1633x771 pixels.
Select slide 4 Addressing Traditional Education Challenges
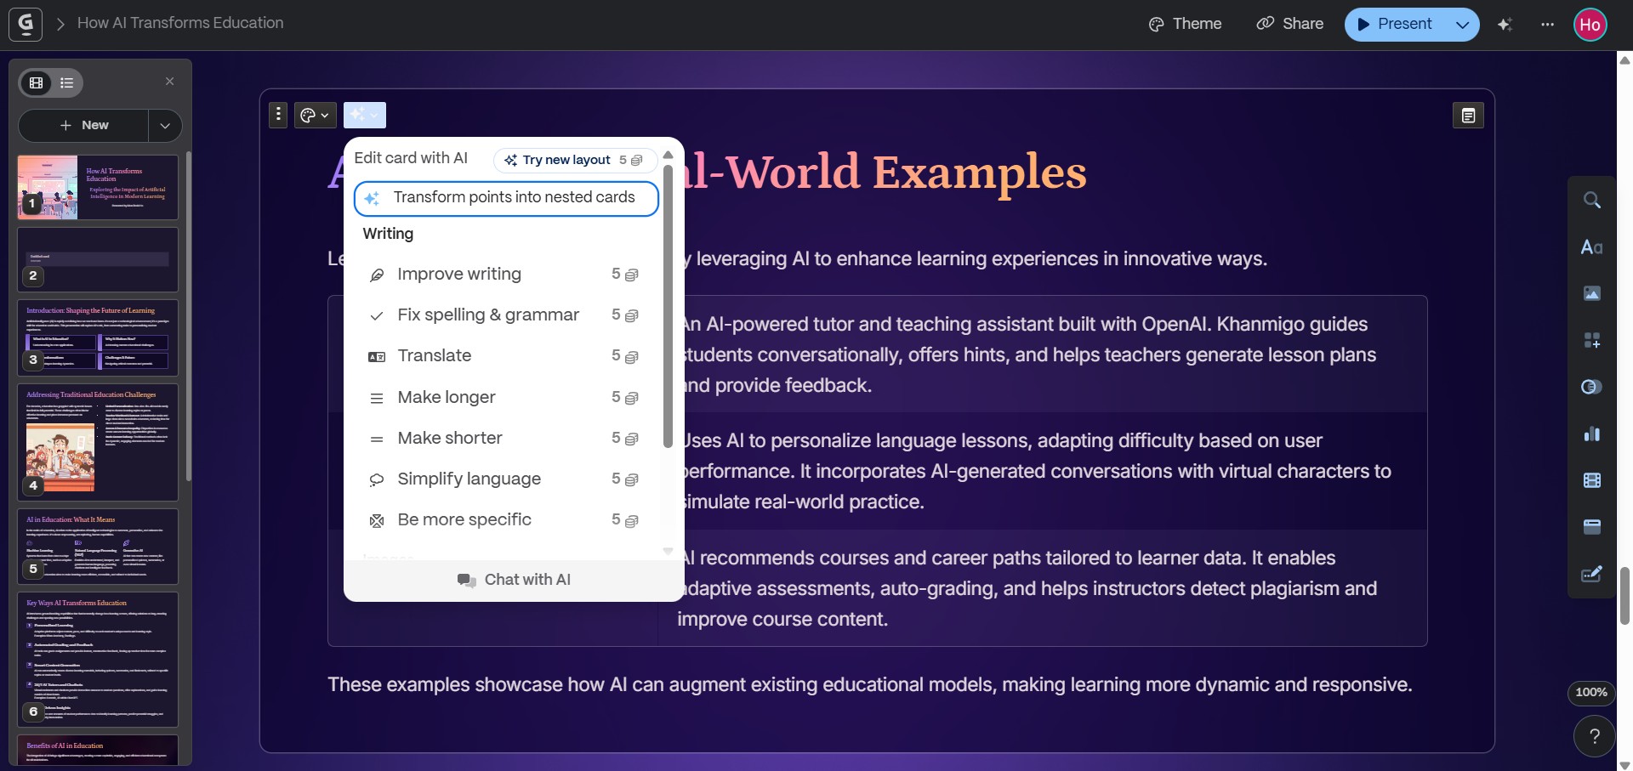tap(98, 442)
